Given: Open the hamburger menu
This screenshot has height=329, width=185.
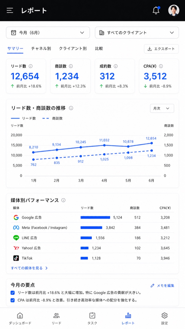Looking at the screenshot, I should [10, 10].
